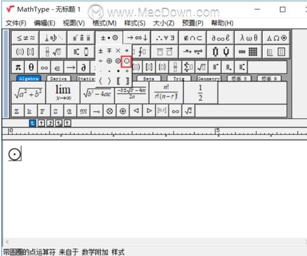The image size is (307, 256).
Task: Insert the partial derivative symbol from the small bar
Action: pos(83,67)
